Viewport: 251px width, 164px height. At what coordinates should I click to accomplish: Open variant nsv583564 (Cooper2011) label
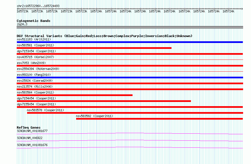[36, 92]
